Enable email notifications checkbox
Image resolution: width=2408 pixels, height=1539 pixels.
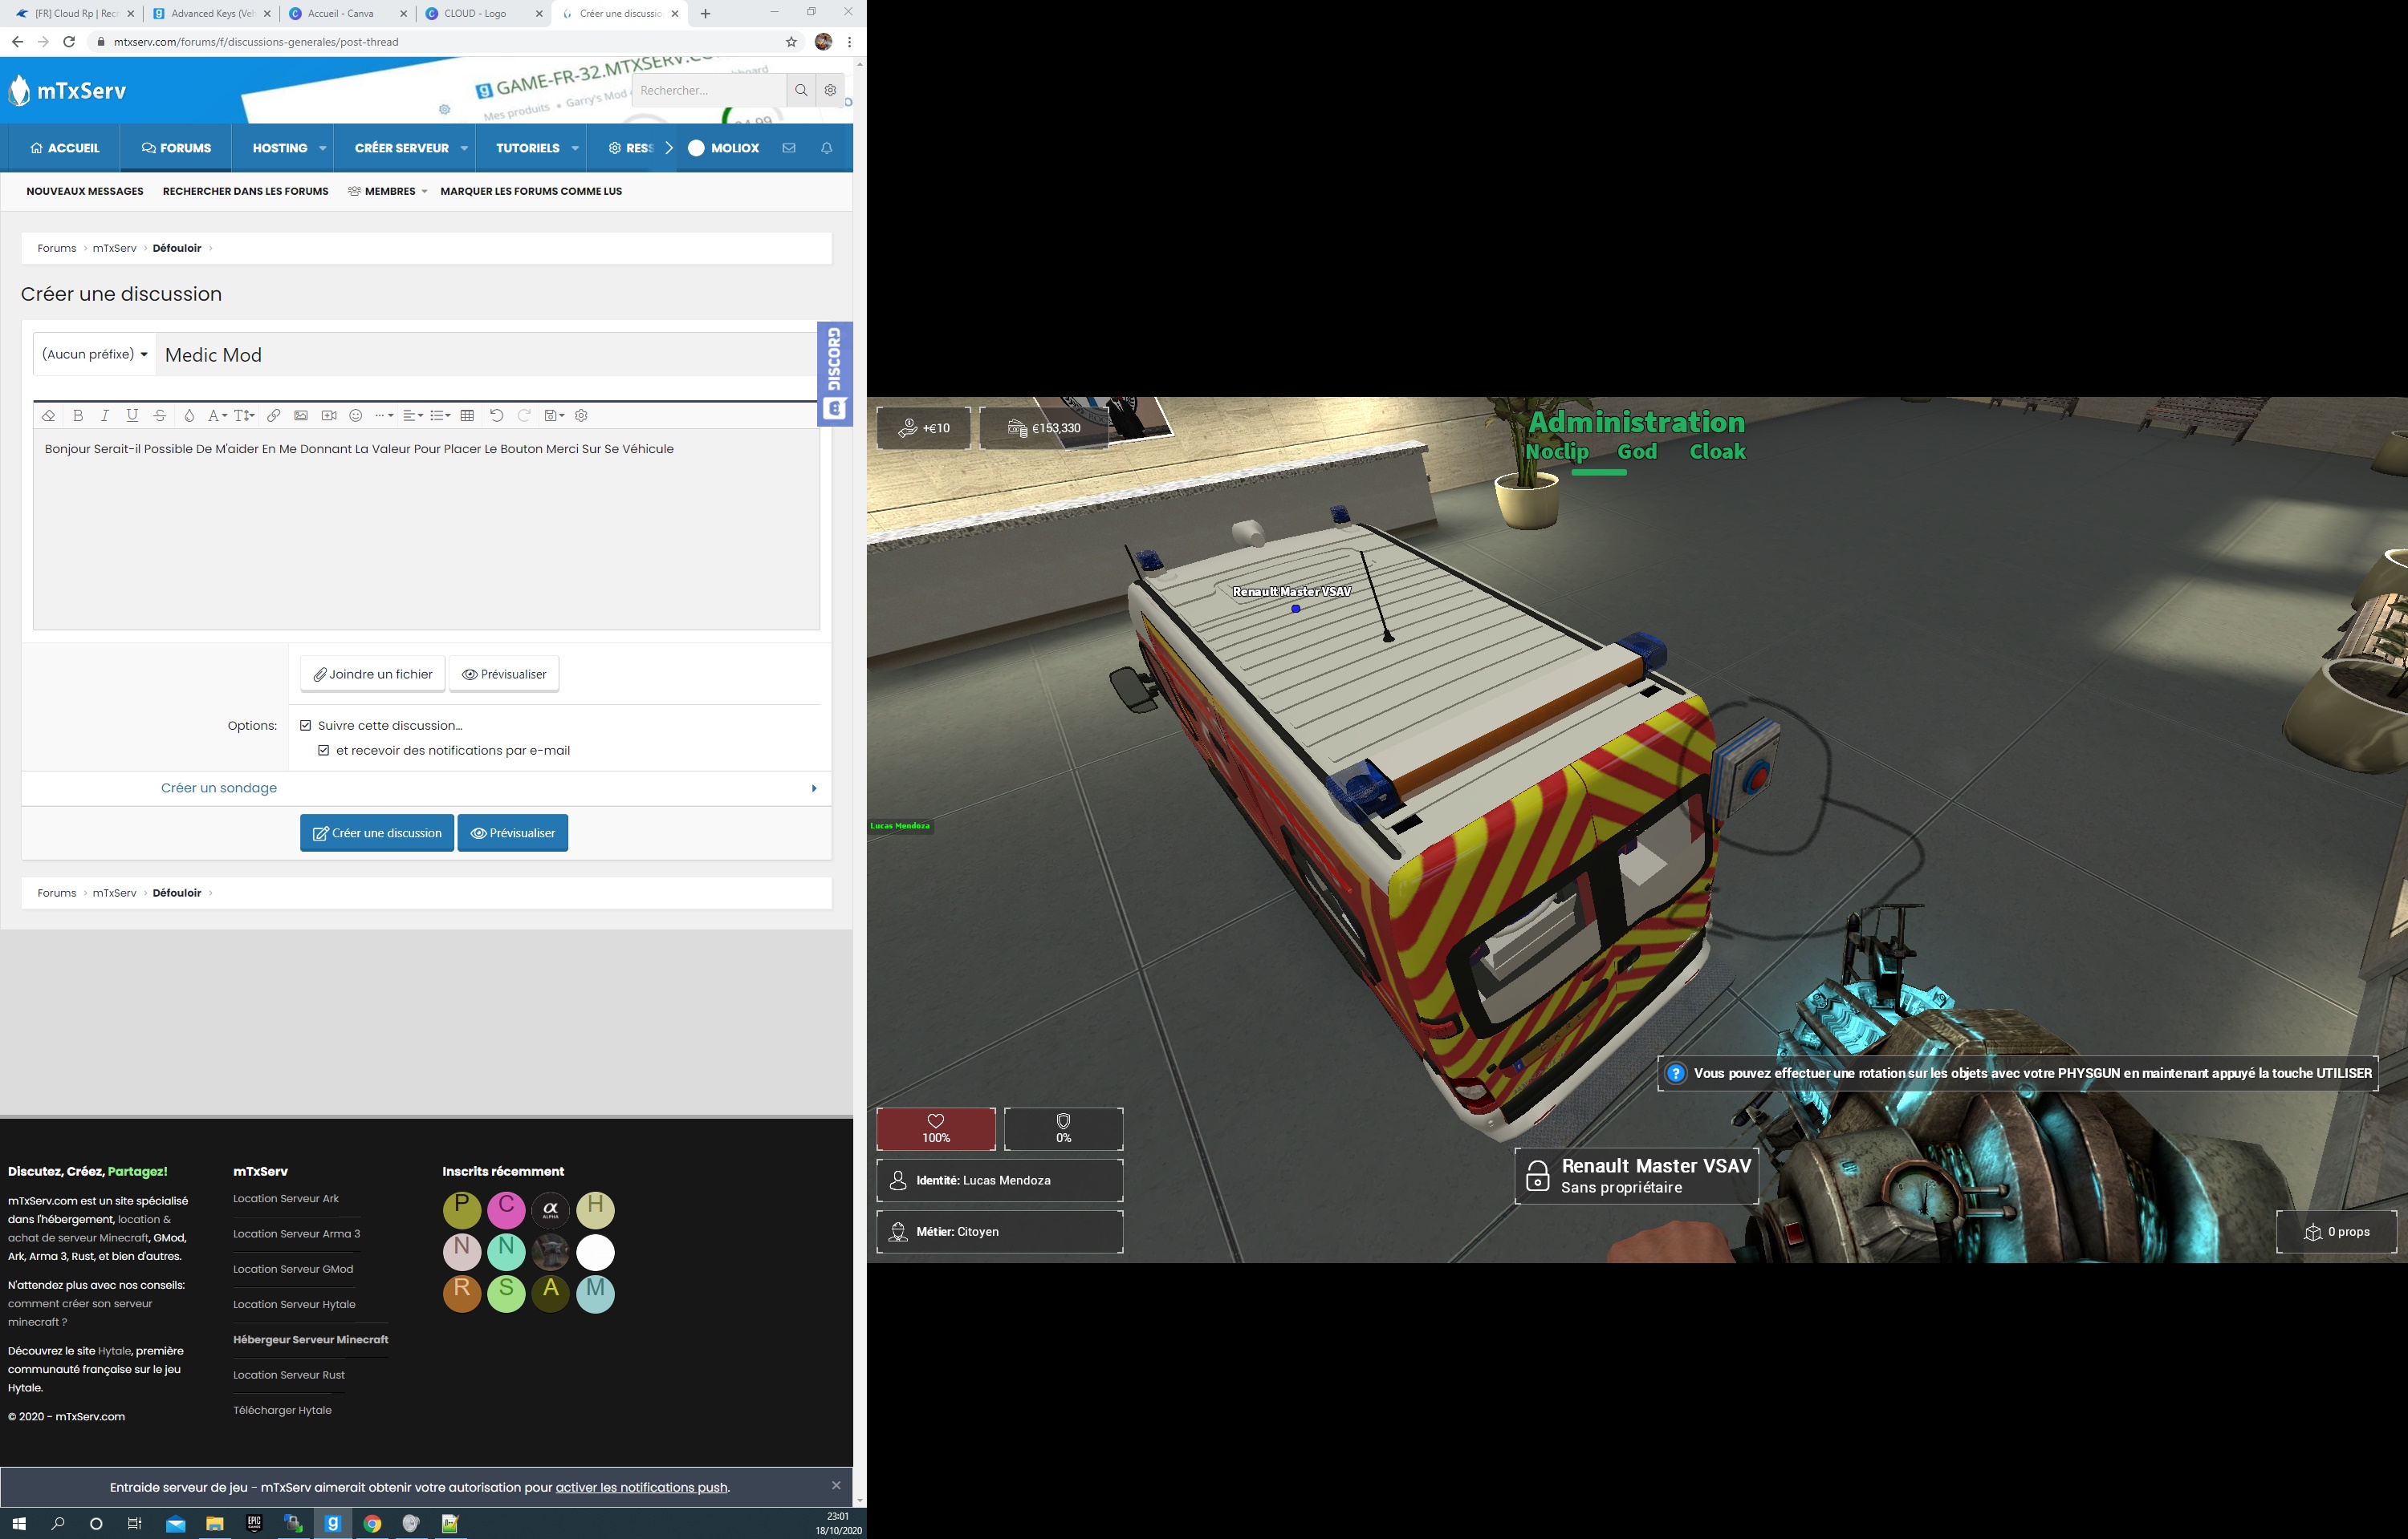323,750
